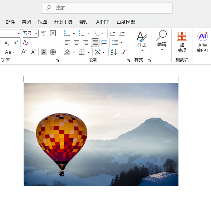The width and height of the screenshot is (211, 199).
Task: Align text right
Action: click(86, 43)
